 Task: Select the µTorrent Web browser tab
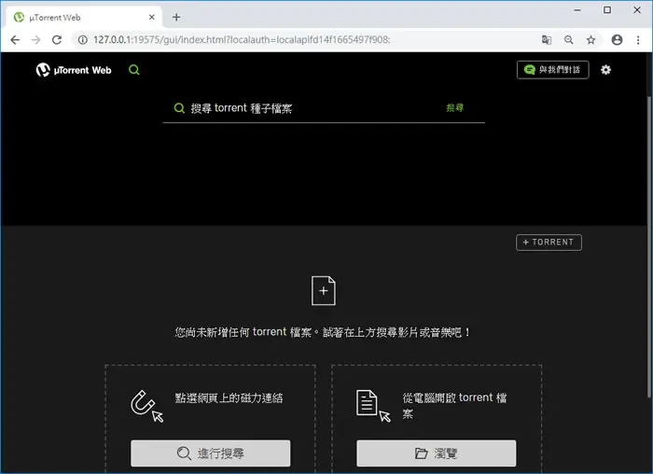click(x=85, y=18)
